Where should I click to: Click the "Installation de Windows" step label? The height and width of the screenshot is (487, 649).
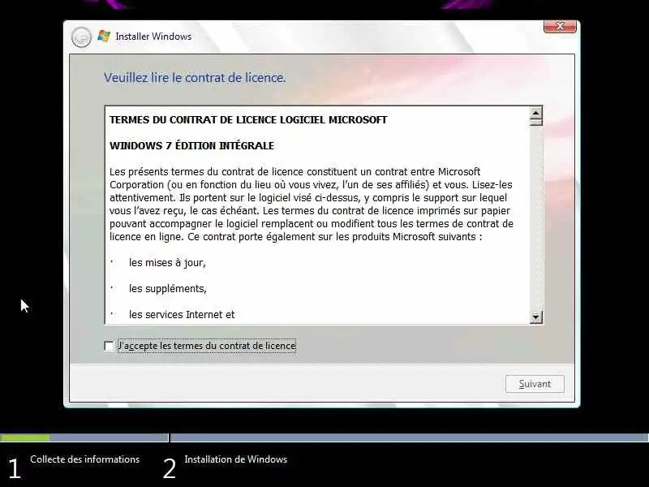[236, 459]
